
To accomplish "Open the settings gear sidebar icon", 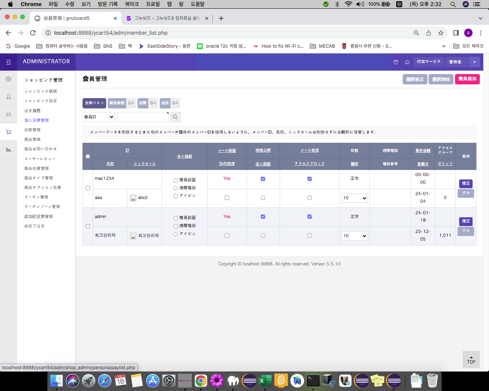I will [8, 79].
